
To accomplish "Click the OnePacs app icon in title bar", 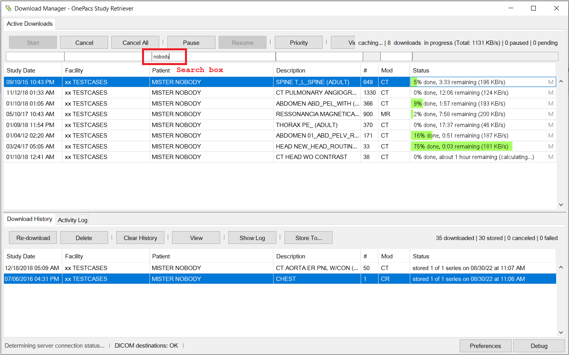I will [8, 8].
